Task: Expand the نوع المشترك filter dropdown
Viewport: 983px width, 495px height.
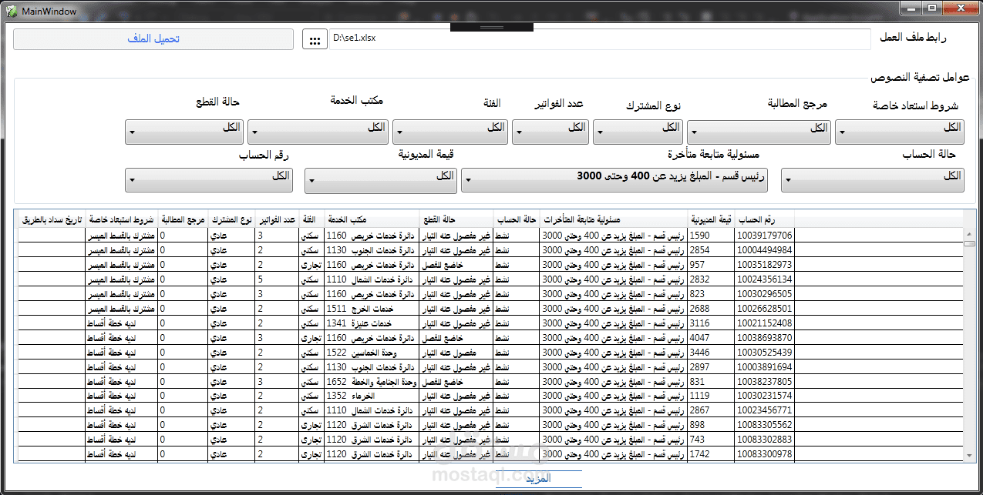Action: point(638,132)
